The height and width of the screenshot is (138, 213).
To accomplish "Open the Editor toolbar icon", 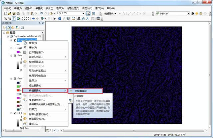I will point(88,13).
